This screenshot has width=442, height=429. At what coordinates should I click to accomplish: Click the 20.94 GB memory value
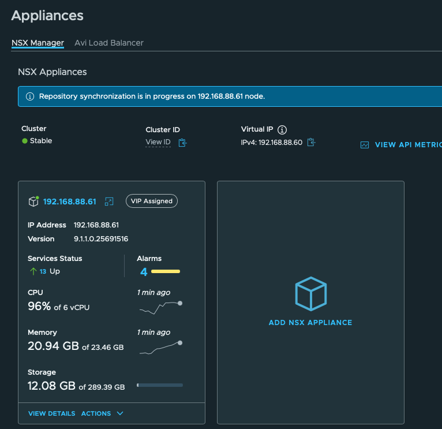pyautogui.click(x=53, y=346)
